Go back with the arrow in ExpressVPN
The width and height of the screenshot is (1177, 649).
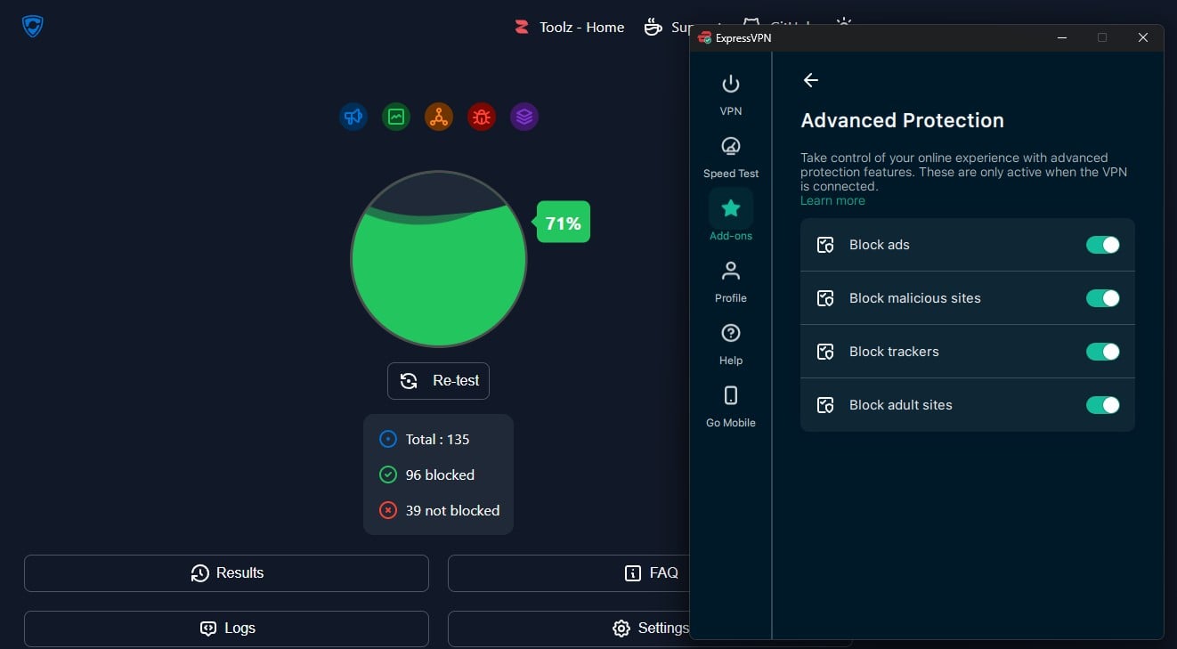coord(810,80)
